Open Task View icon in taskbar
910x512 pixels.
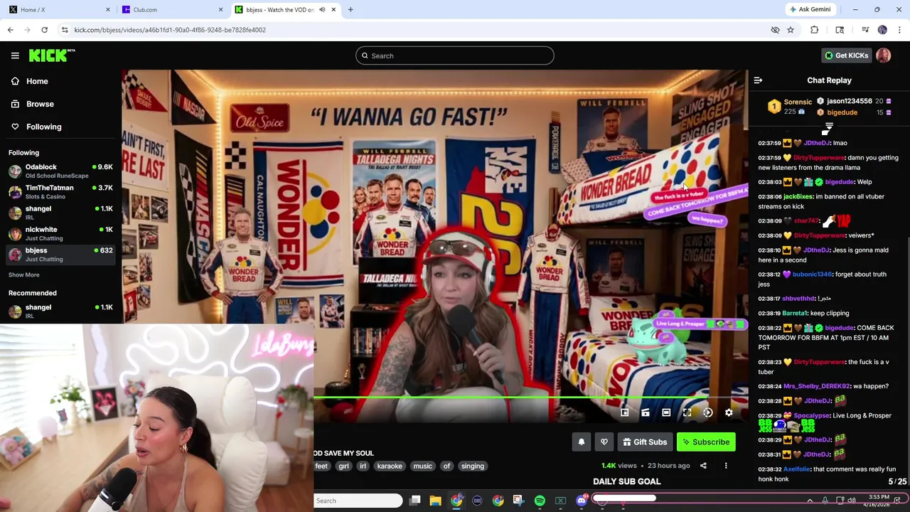(415, 501)
